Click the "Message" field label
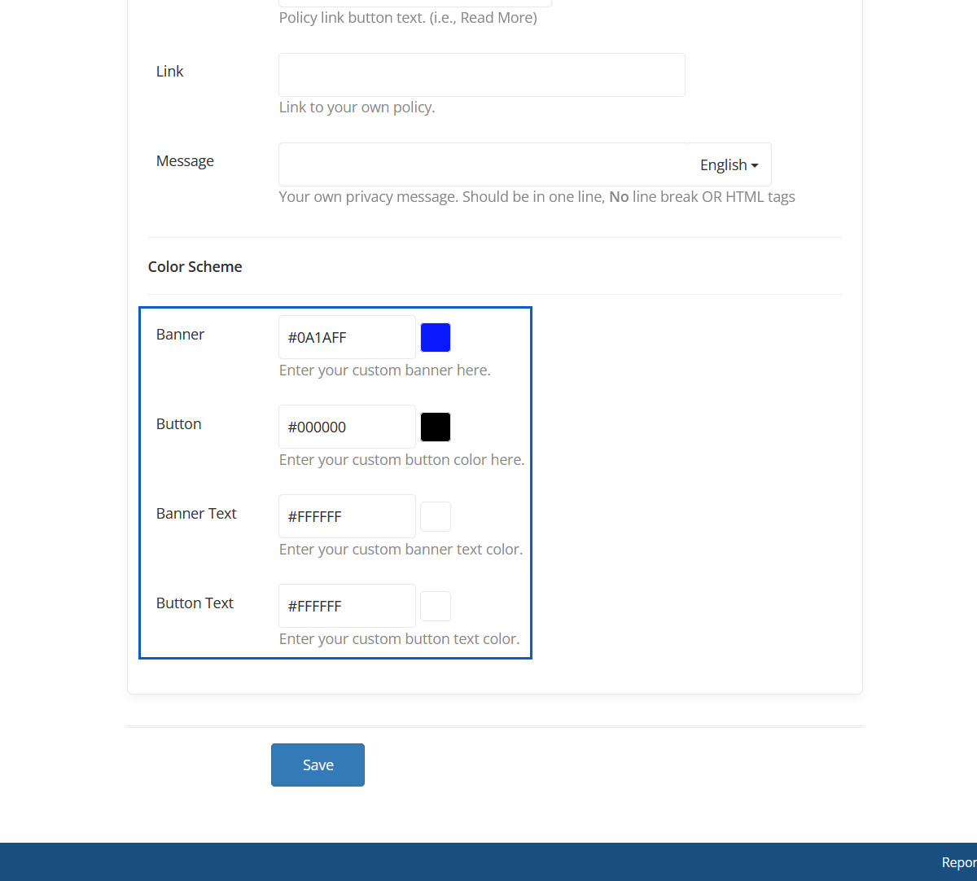The image size is (977, 881). [x=185, y=161]
